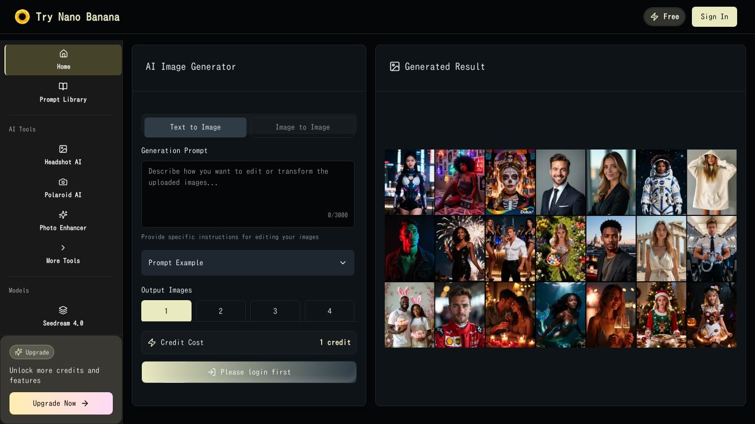This screenshot has height=424, width=755.
Task: Open the woman with fireworks thumbnail
Action: [460, 249]
